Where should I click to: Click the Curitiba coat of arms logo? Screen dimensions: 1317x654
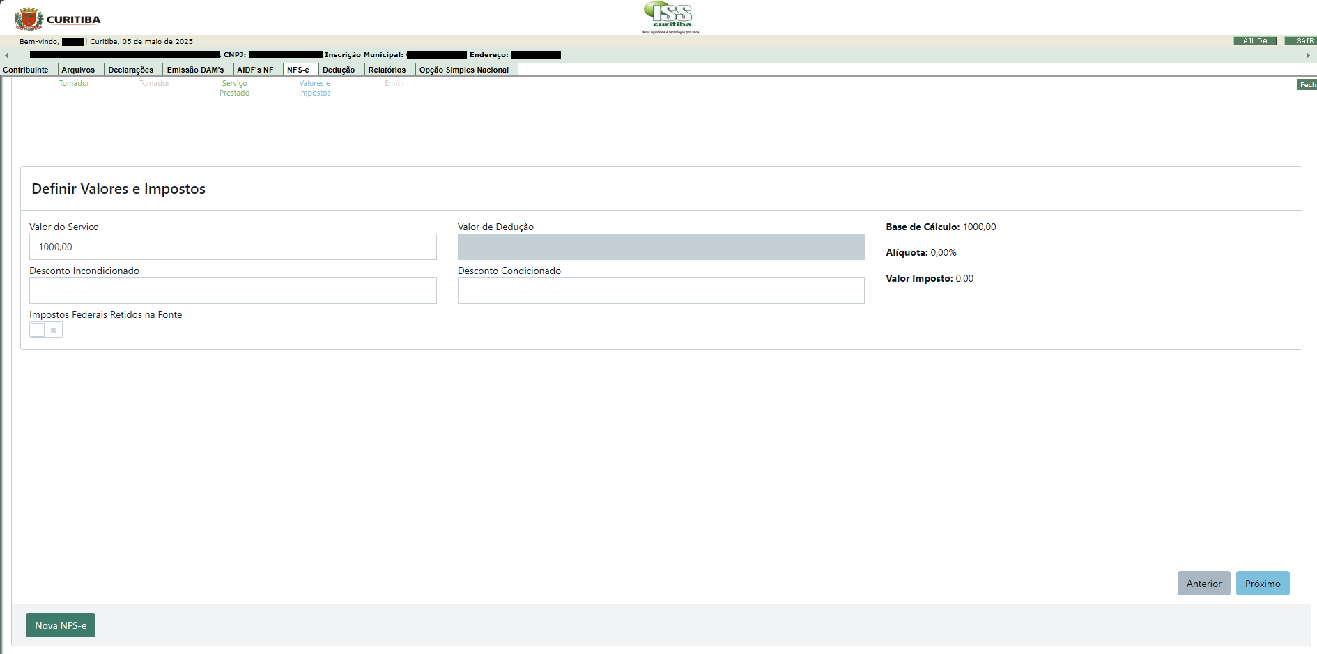tap(29, 19)
